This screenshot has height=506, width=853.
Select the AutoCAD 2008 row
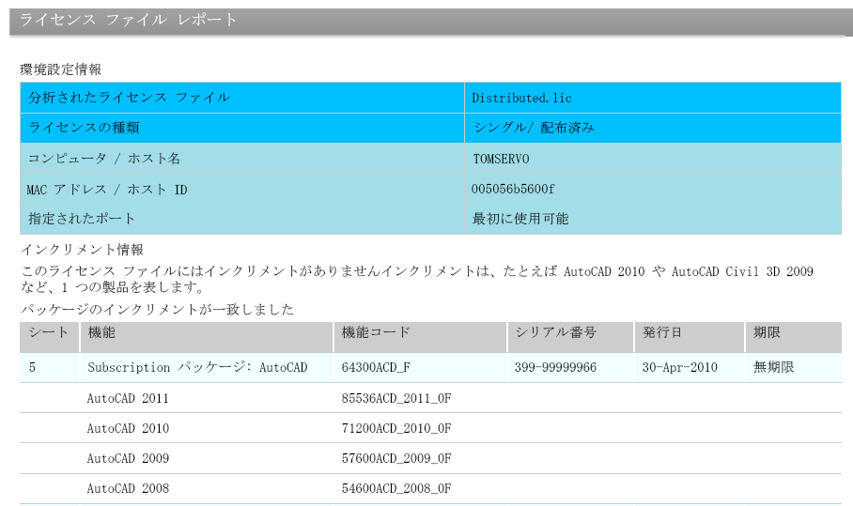click(x=431, y=488)
